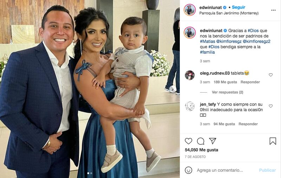Like jen_tefy's comment

(x=270, y=106)
